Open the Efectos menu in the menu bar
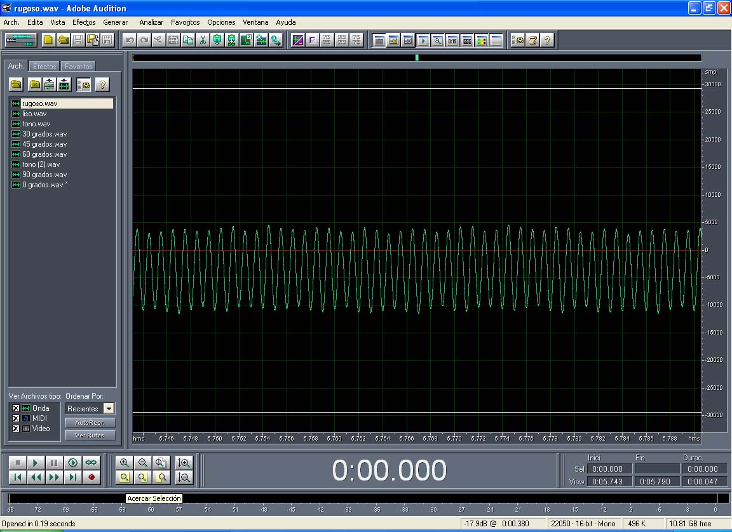The height and width of the screenshot is (532, 732). click(x=84, y=22)
